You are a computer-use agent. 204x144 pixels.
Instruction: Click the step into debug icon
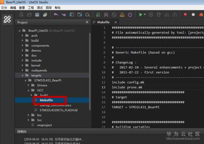(x=167, y=15)
